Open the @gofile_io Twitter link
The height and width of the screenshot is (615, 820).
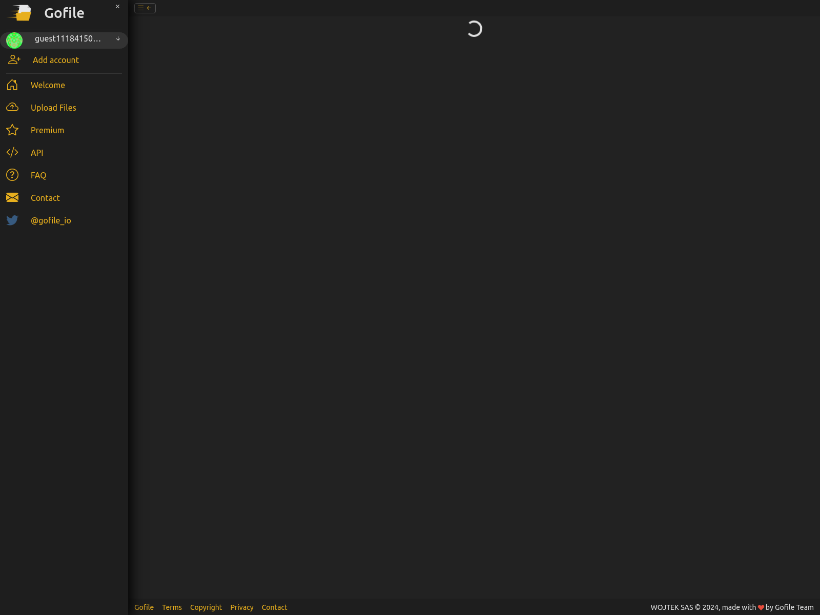(51, 220)
